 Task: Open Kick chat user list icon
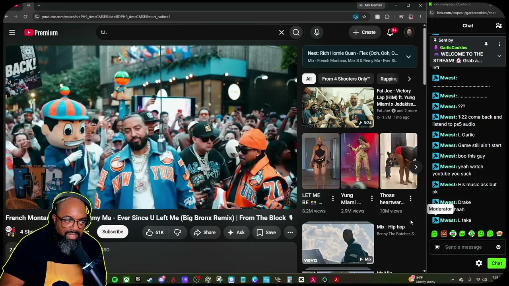(x=499, y=26)
